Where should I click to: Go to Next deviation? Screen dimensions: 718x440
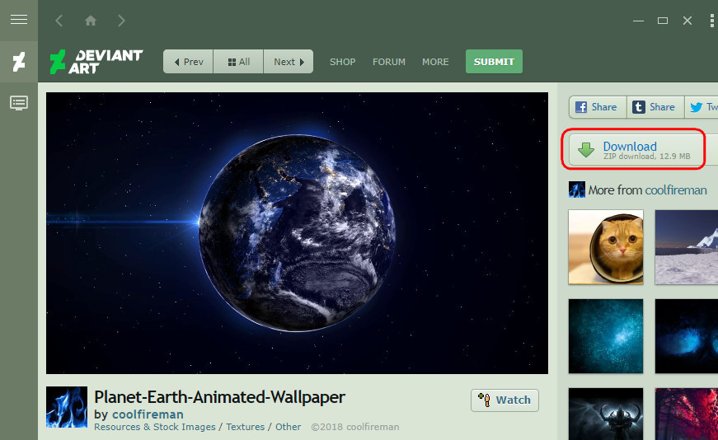click(x=289, y=61)
